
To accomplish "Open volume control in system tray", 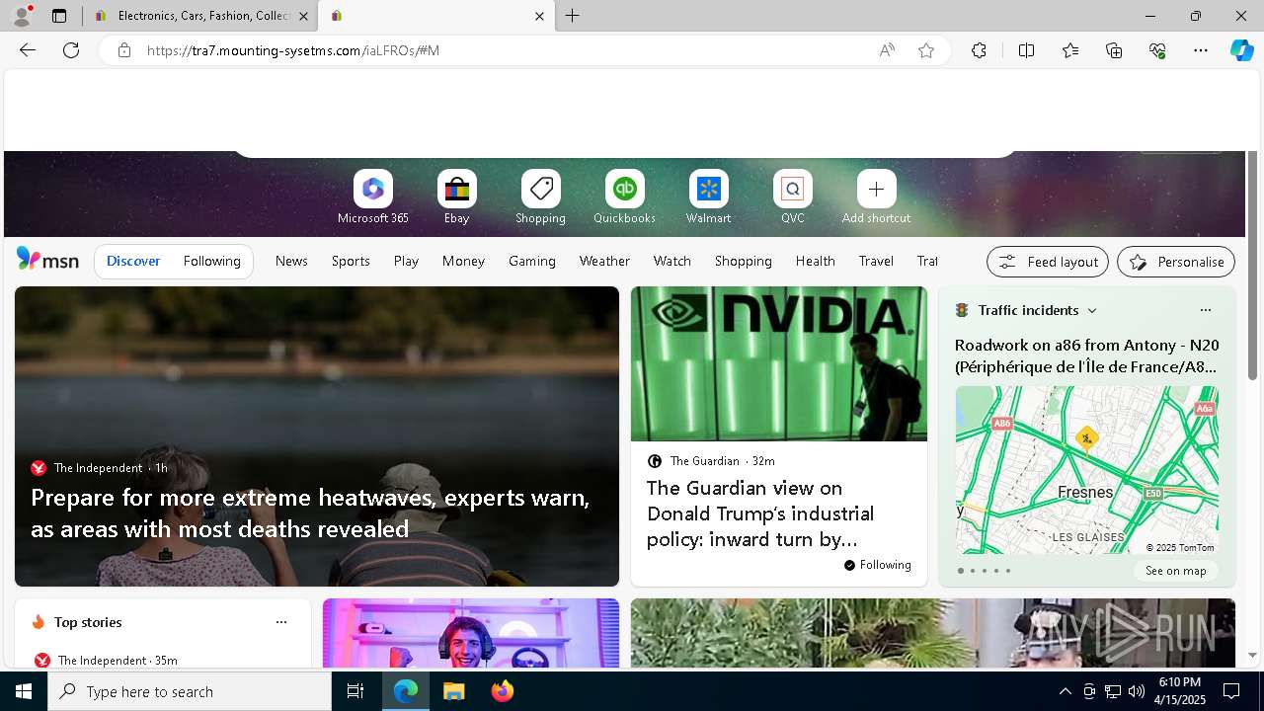I will tap(1137, 691).
